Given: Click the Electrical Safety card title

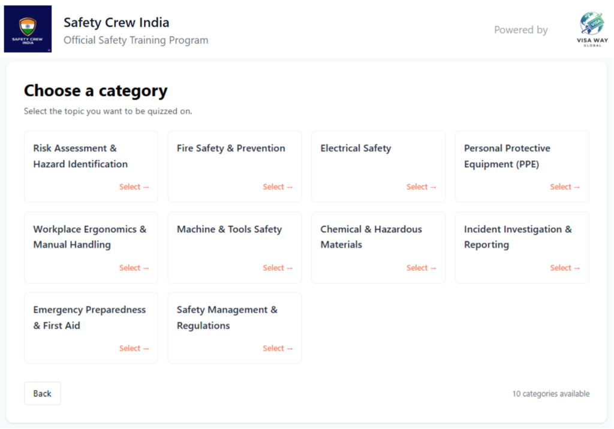Looking at the screenshot, I should tap(356, 148).
